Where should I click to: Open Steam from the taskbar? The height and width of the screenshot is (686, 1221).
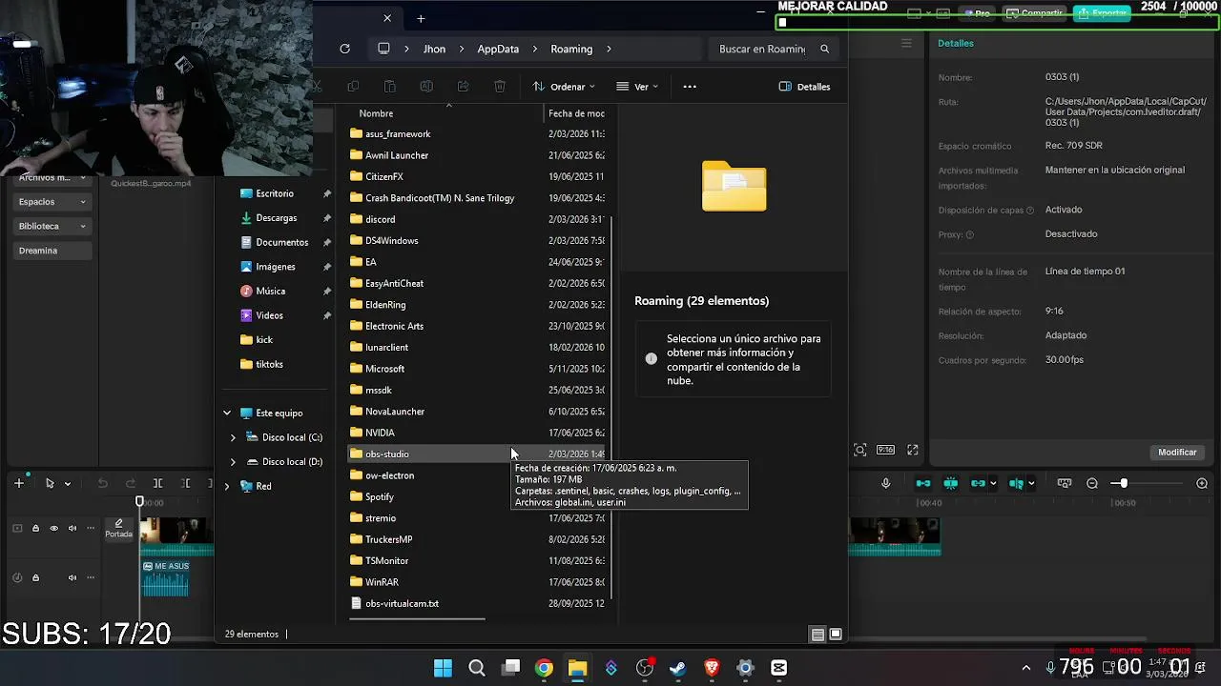click(678, 668)
